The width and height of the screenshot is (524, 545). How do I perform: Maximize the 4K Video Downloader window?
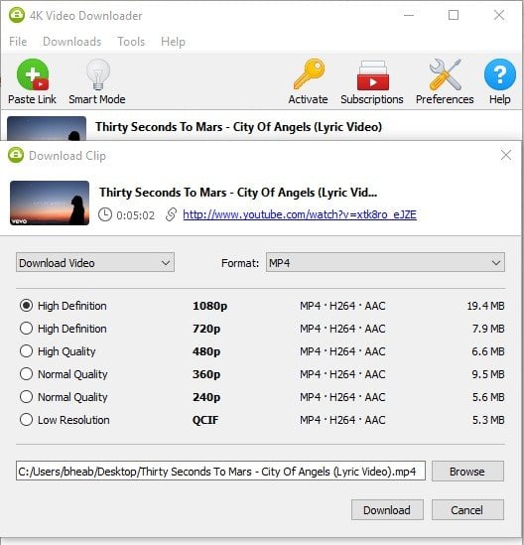[454, 15]
